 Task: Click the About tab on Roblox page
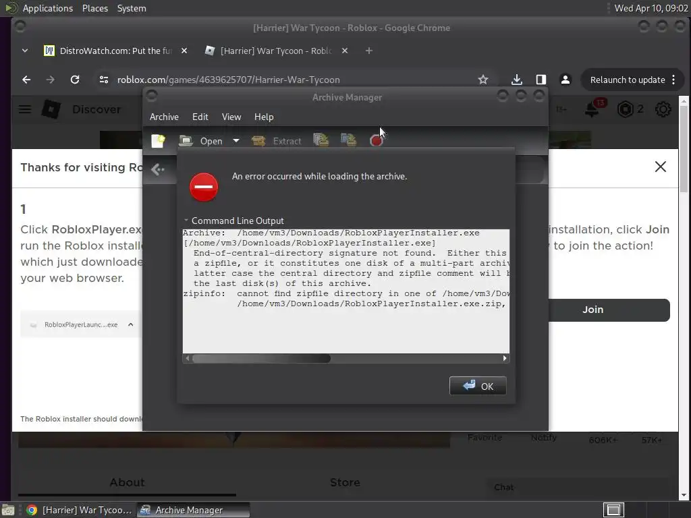click(127, 482)
